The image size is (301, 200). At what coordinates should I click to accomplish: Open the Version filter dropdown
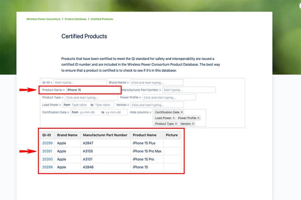pos(157,105)
